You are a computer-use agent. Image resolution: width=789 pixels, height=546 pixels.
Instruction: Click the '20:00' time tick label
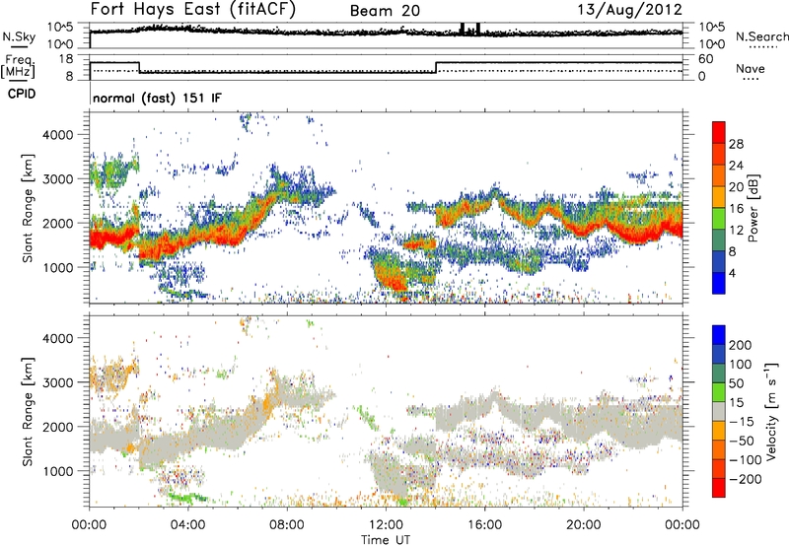tap(584, 525)
